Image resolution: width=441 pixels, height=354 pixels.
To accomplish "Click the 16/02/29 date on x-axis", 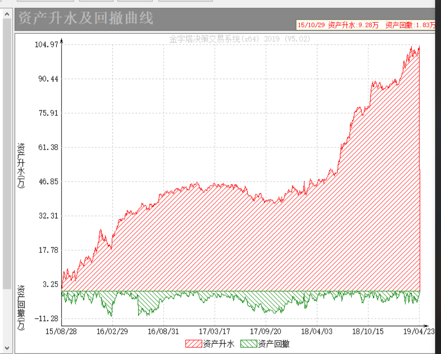I will coord(112,332).
